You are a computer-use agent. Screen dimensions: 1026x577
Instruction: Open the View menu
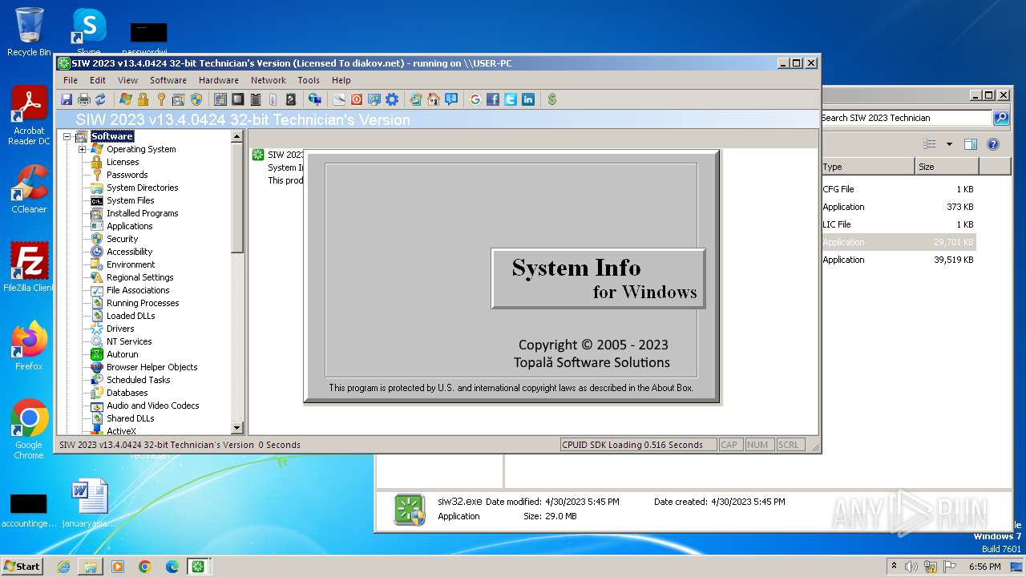tap(127, 80)
